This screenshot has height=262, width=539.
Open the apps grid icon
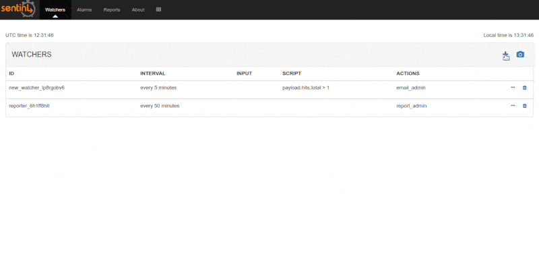[x=158, y=9]
